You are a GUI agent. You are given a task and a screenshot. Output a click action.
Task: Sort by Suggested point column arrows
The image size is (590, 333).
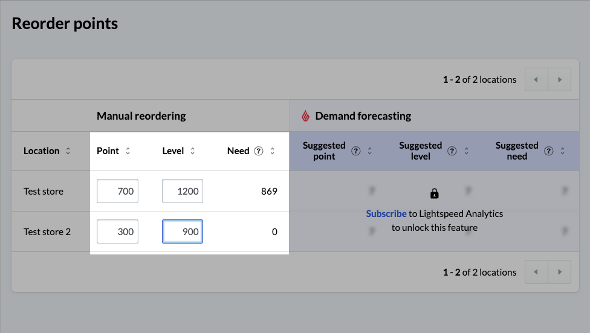click(x=369, y=151)
